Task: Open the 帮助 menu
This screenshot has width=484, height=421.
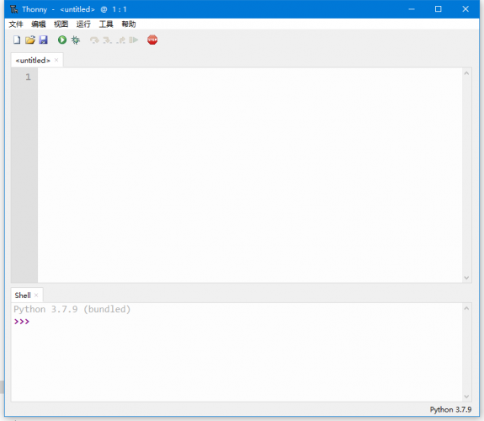Action: pos(129,24)
